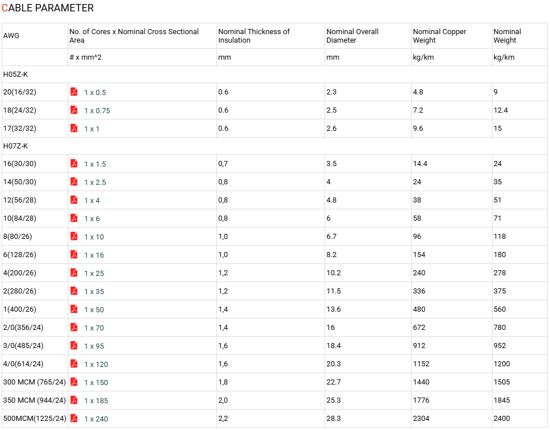Open PDF icon beside 1 x 25
The height and width of the screenshot is (430, 550).
pos(74,272)
